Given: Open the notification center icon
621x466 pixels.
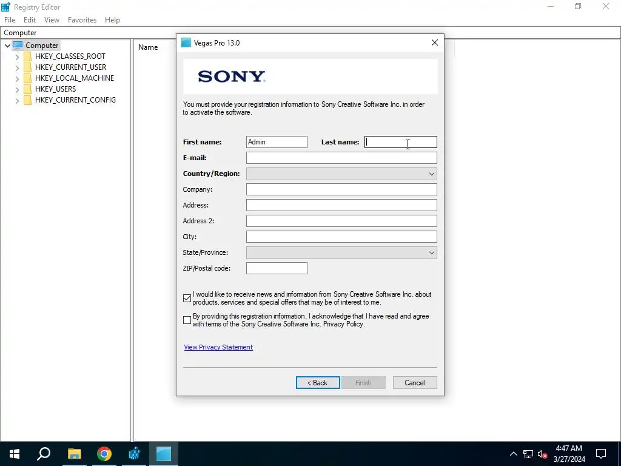Looking at the screenshot, I should tap(601, 454).
